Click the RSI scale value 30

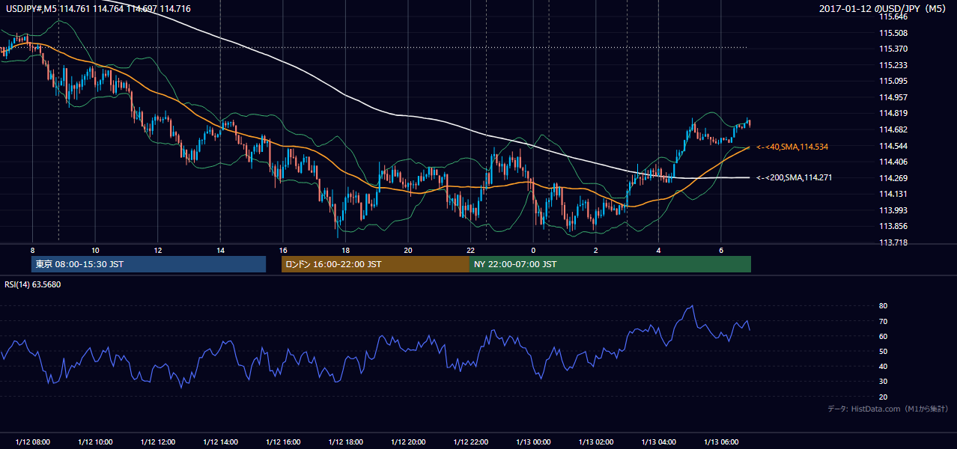coord(884,382)
